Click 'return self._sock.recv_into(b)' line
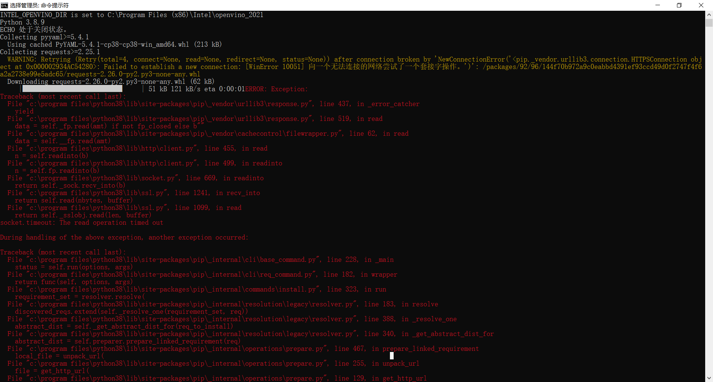This screenshot has height=382, width=713. (x=70, y=185)
